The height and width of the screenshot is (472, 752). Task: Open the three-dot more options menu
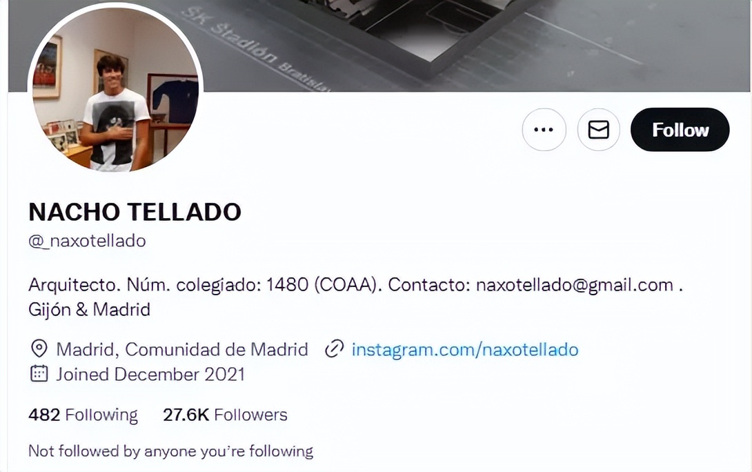pyautogui.click(x=544, y=130)
